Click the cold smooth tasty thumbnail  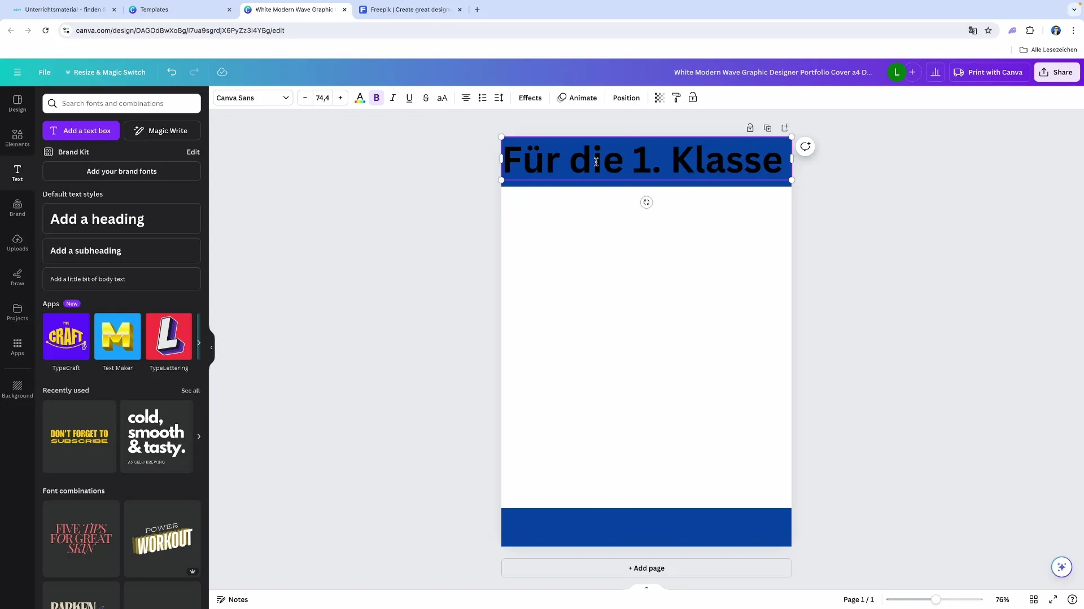[156, 436]
